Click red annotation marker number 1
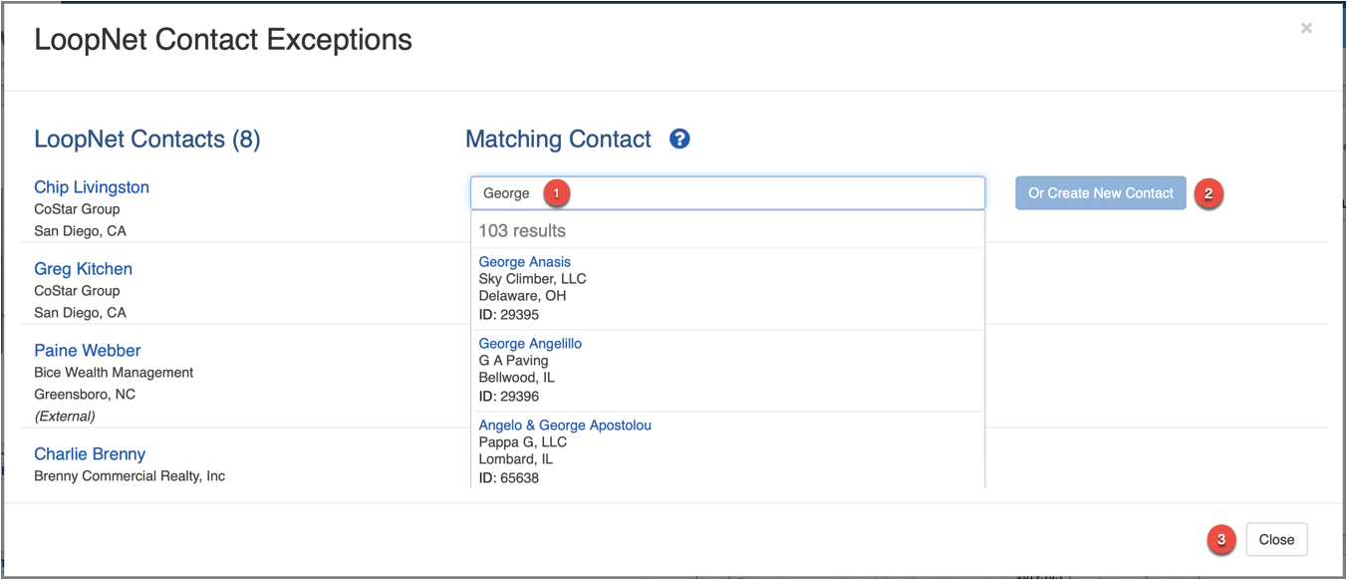The width and height of the screenshot is (1347, 580). (x=556, y=193)
